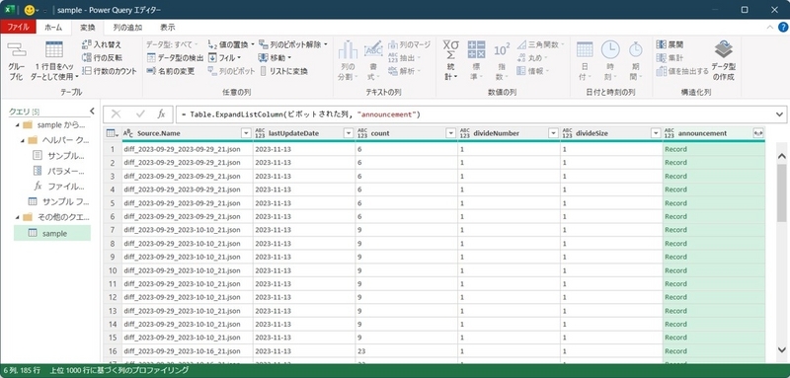Open the Add Column (列の追加) tab

click(127, 28)
